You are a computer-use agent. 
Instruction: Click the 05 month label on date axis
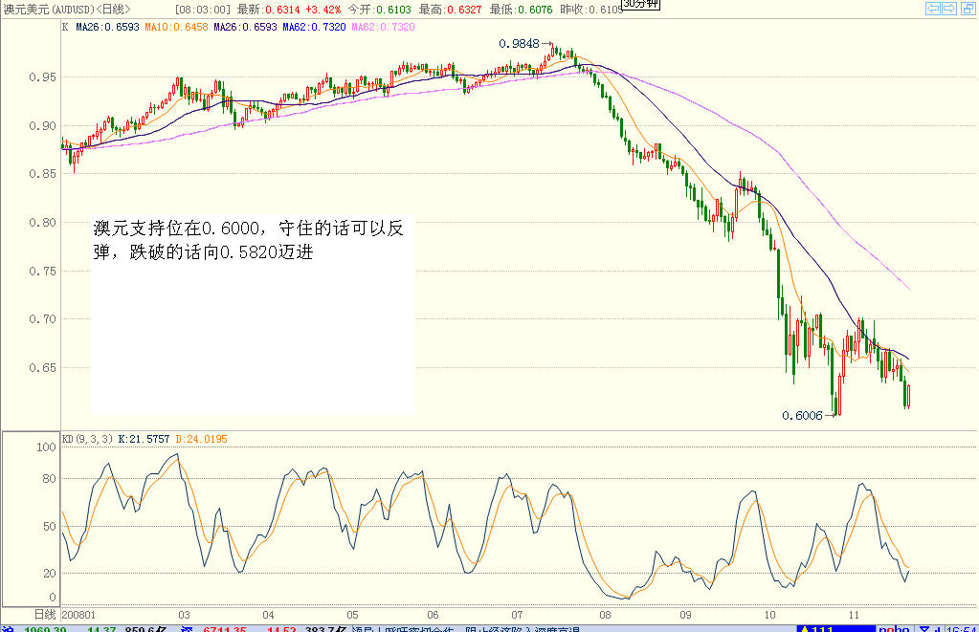(x=353, y=615)
